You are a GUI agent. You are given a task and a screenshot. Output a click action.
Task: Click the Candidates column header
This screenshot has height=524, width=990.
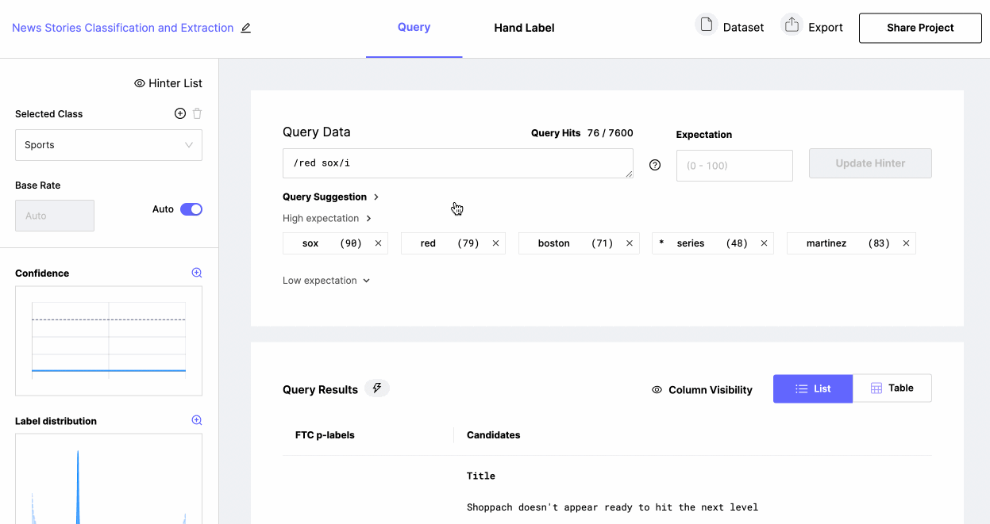tap(494, 434)
